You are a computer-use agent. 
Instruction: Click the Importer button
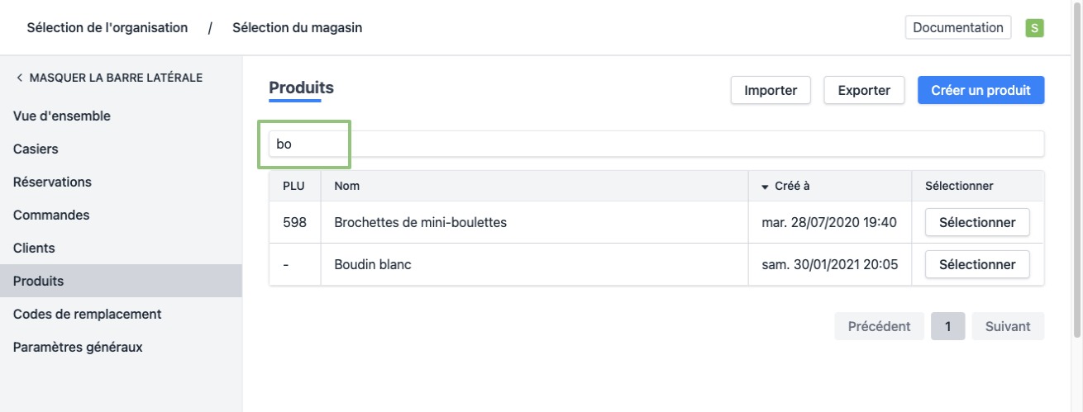tap(771, 91)
